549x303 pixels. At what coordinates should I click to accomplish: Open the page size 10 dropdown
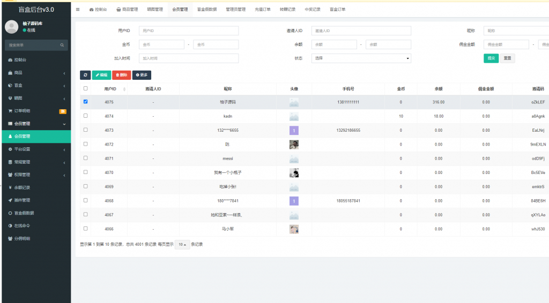[x=182, y=244]
